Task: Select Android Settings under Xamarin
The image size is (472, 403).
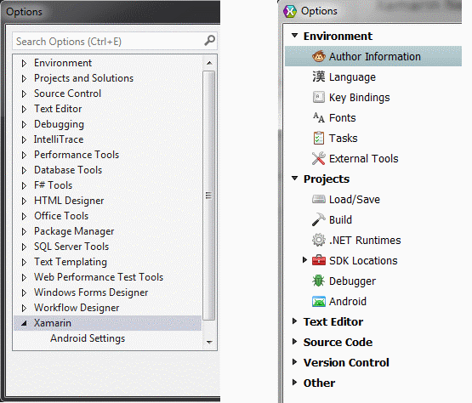Action: point(88,338)
